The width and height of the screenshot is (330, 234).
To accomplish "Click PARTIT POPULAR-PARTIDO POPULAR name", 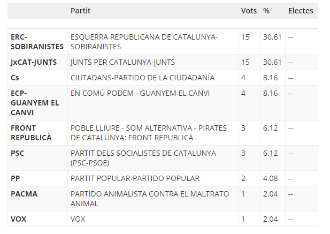I will point(135,178).
